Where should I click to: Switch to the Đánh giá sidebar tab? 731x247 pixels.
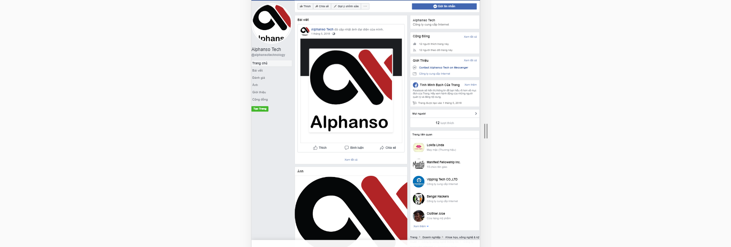[x=258, y=78]
